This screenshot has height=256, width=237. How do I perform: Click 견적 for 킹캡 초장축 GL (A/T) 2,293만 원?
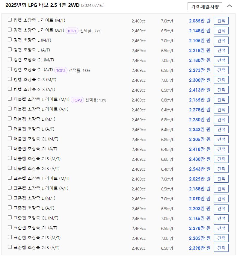tap(221, 70)
